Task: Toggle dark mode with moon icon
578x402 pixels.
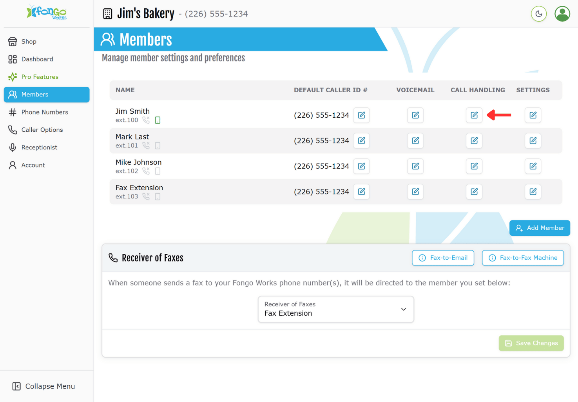Action: (x=538, y=14)
